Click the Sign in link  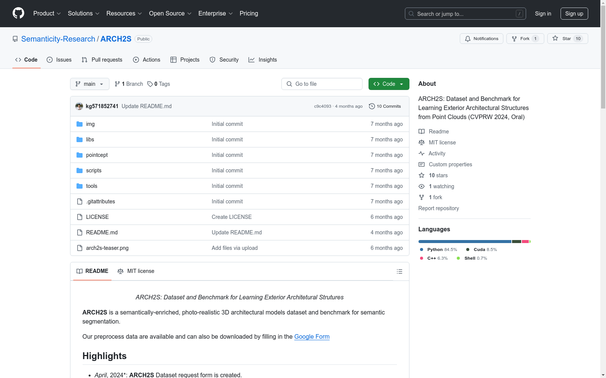(x=543, y=14)
